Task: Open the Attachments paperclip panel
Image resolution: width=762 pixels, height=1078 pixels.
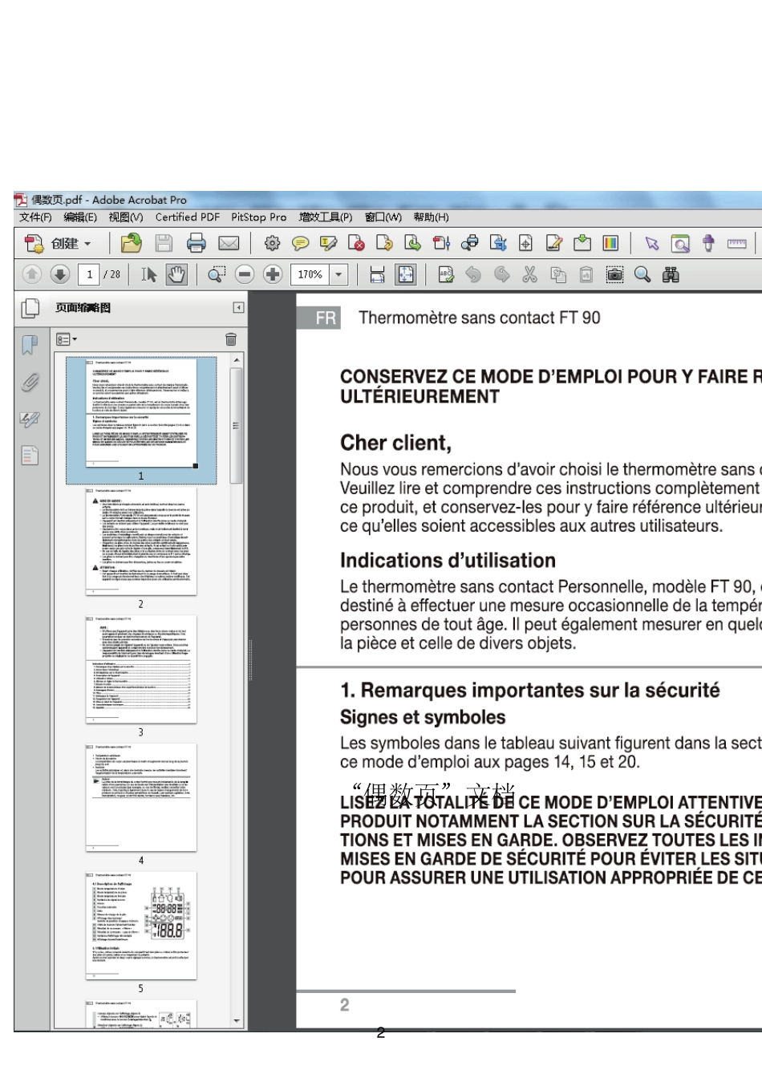Action: point(30,383)
